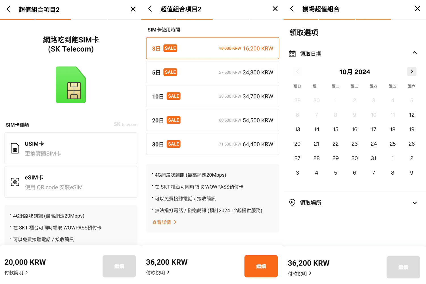Screen dimensions: 426x284
Task: Open 付款說明 on the 機場超值組合 screen
Action: coord(300,273)
